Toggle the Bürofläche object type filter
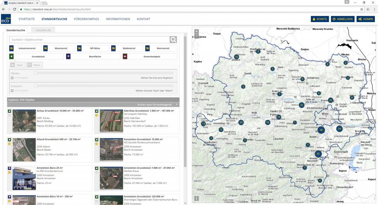This screenshot has width=378, height=205. click(x=93, y=56)
